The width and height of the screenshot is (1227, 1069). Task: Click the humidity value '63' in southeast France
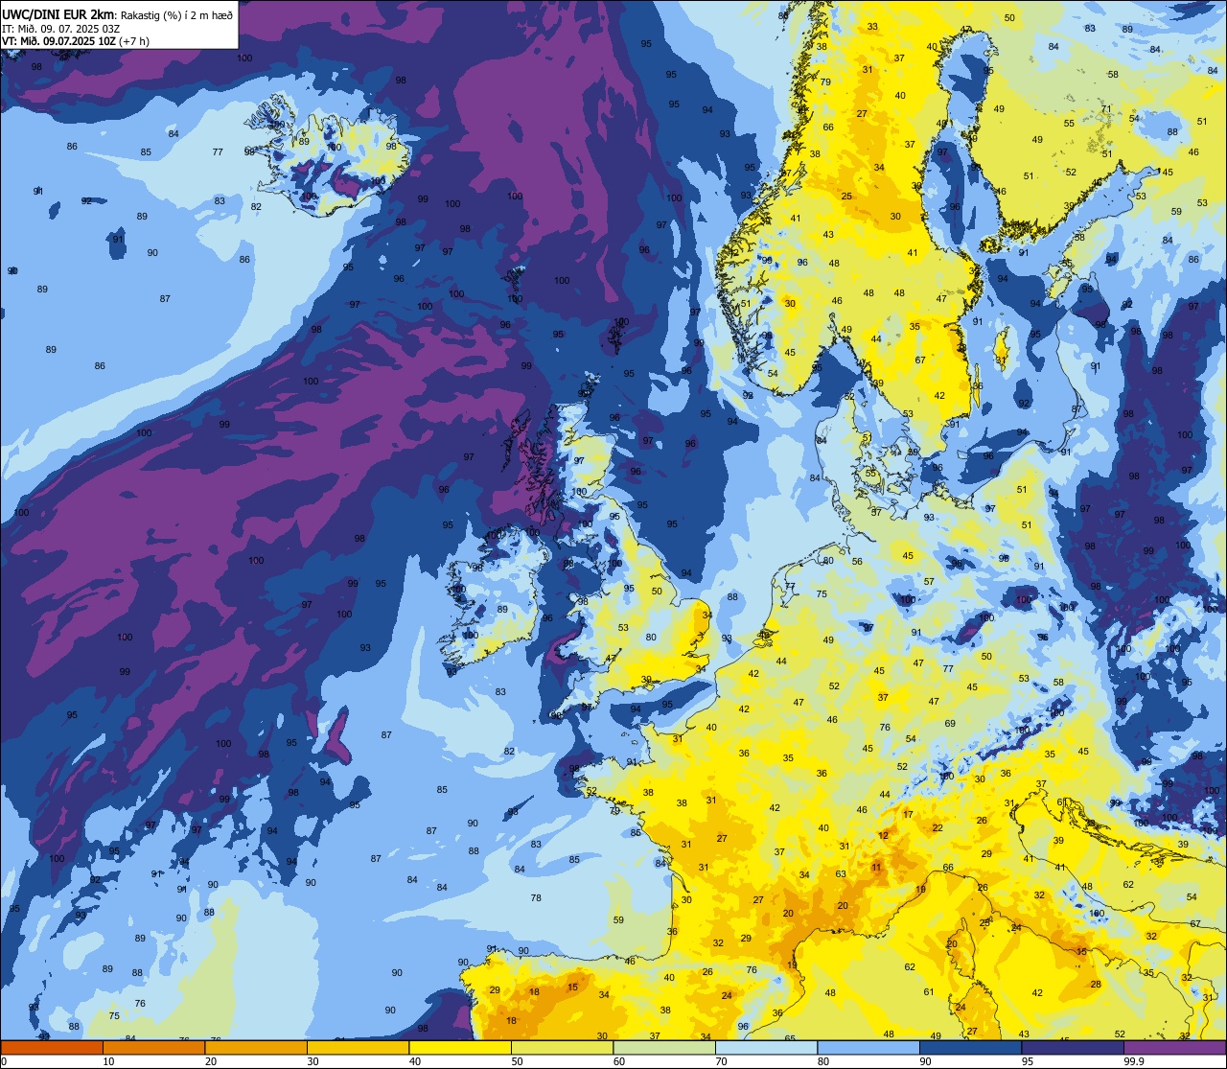(x=841, y=873)
